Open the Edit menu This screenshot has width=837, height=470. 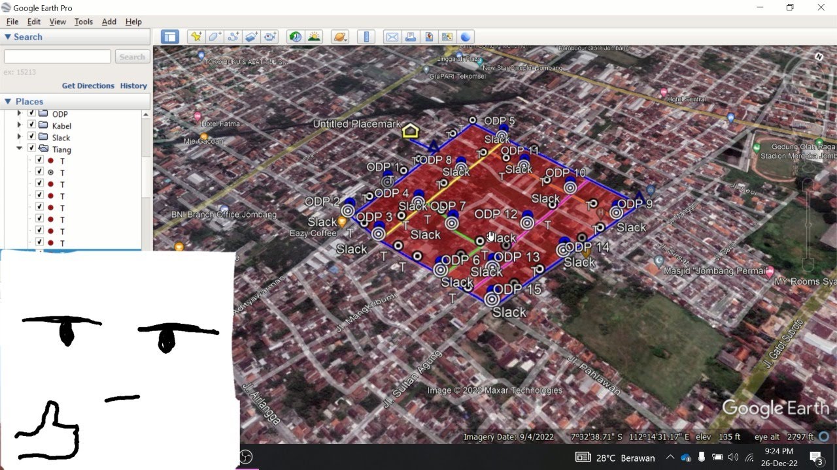(34, 22)
